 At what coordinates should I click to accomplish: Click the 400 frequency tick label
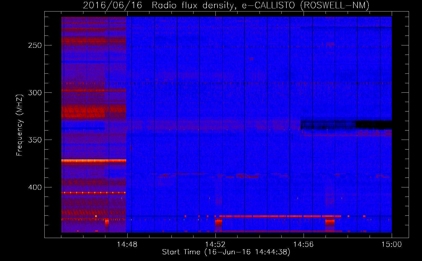coord(35,187)
